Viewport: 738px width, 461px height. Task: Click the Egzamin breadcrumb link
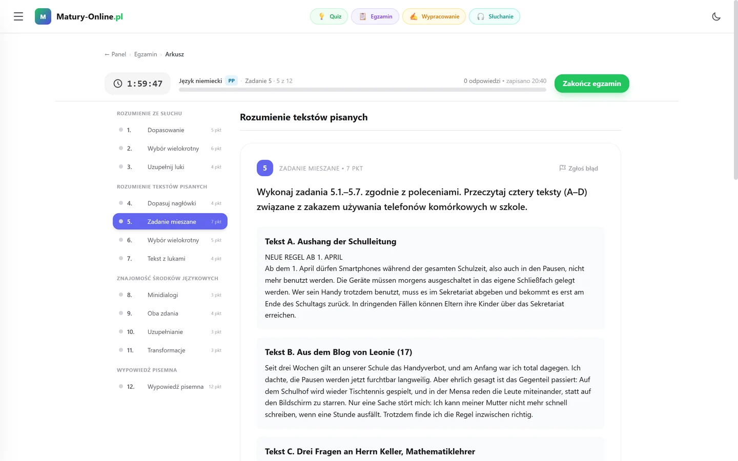(x=146, y=54)
